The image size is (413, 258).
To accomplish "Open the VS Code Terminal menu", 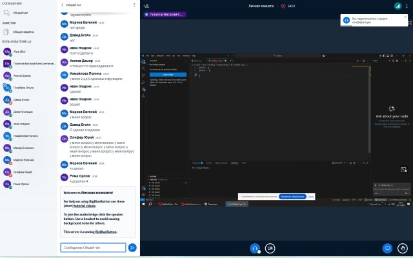I will pyautogui.click(x=186, y=56).
